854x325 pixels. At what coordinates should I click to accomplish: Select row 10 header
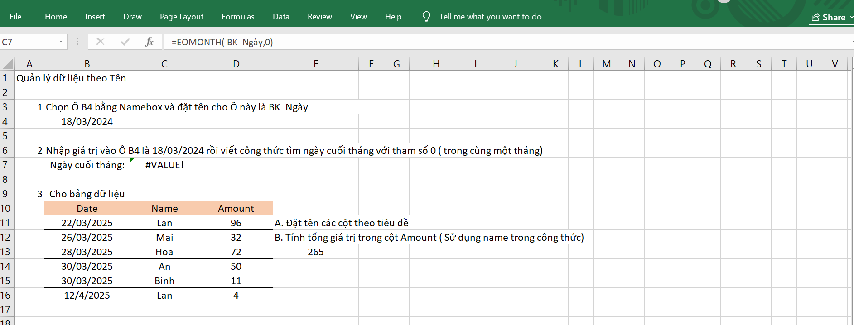5,208
